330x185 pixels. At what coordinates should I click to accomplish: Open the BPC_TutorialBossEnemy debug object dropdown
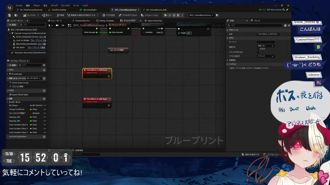coord(201,15)
